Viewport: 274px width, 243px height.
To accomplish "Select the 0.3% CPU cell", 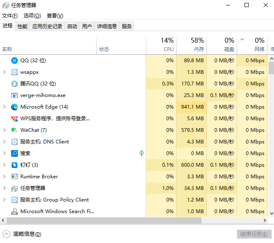I will point(161,84).
